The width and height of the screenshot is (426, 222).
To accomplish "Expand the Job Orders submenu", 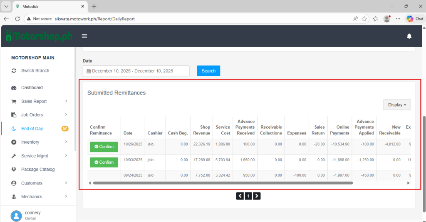I will pos(66,115).
